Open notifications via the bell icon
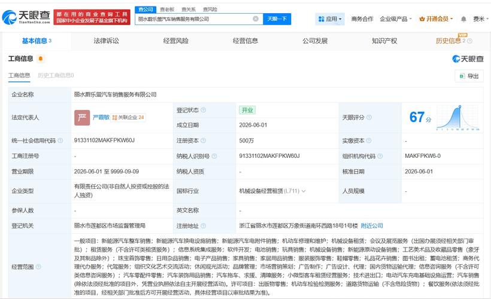491x299 pixels. point(463,19)
